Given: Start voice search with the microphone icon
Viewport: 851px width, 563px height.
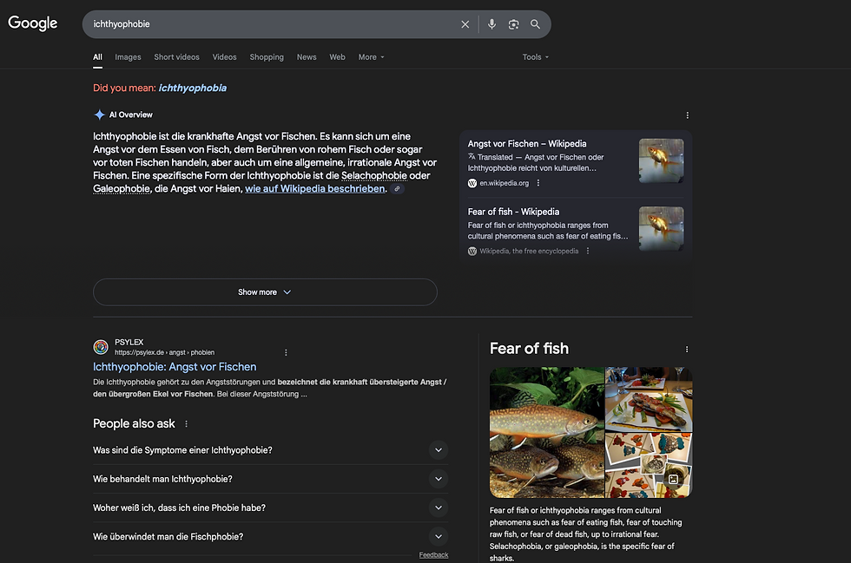Looking at the screenshot, I should point(491,24).
